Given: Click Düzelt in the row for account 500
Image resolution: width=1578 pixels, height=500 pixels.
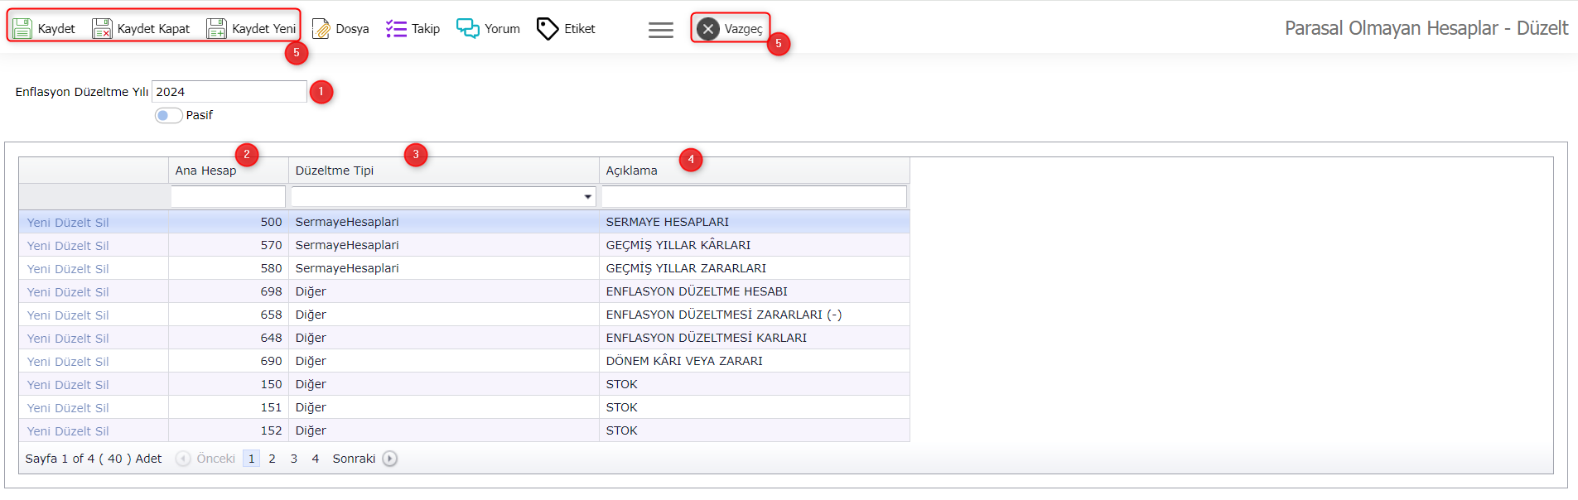Looking at the screenshot, I should [x=73, y=223].
